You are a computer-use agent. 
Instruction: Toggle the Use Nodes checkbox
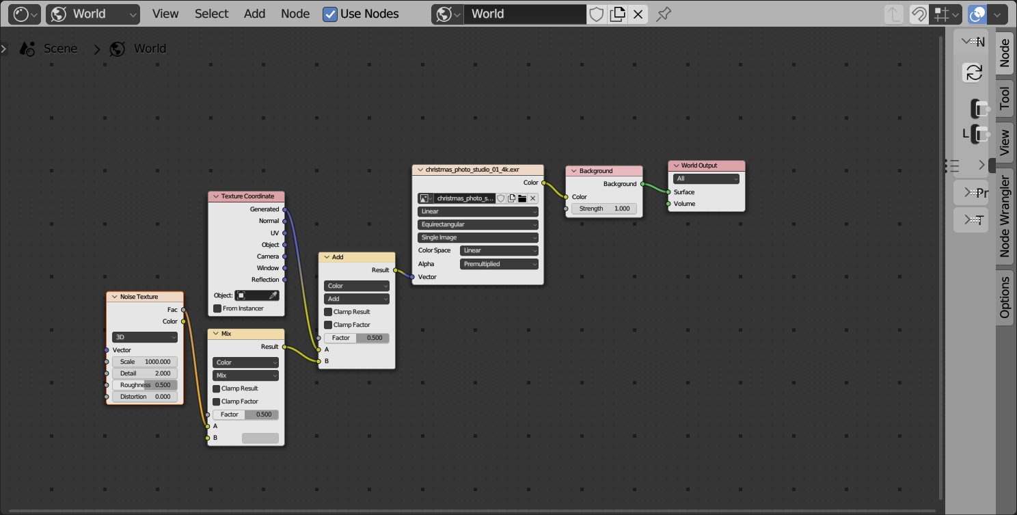[330, 14]
